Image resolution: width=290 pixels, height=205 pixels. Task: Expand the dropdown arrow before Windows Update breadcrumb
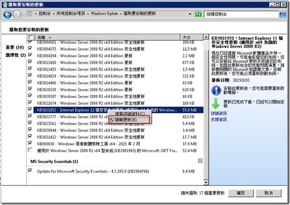pyautogui.click(x=88, y=14)
